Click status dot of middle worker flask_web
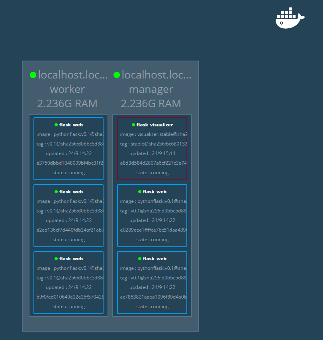This screenshot has width=323, height=340. (x=56, y=192)
